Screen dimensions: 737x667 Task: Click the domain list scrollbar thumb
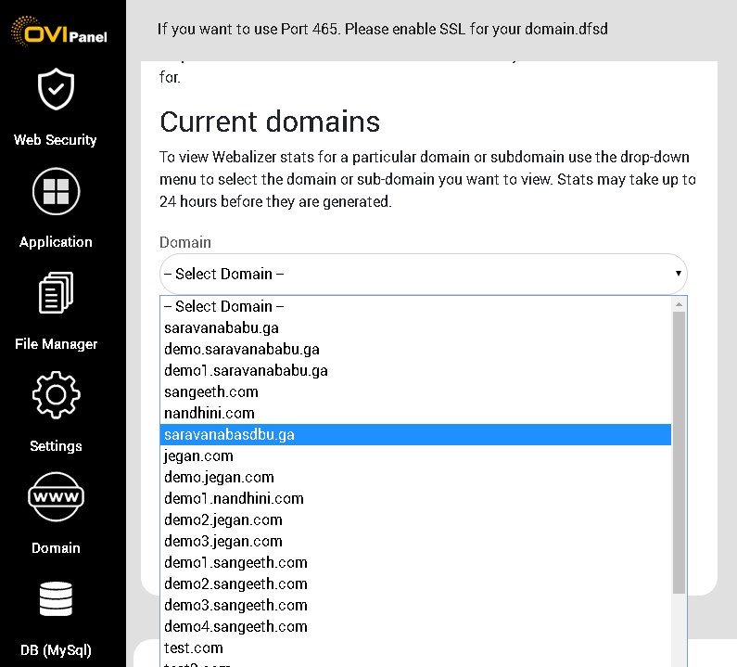pos(679,453)
